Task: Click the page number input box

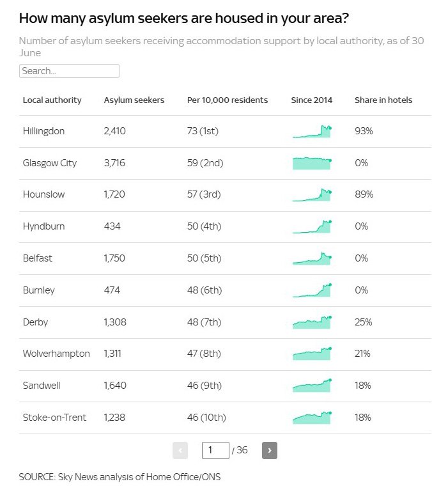Action: (x=215, y=450)
